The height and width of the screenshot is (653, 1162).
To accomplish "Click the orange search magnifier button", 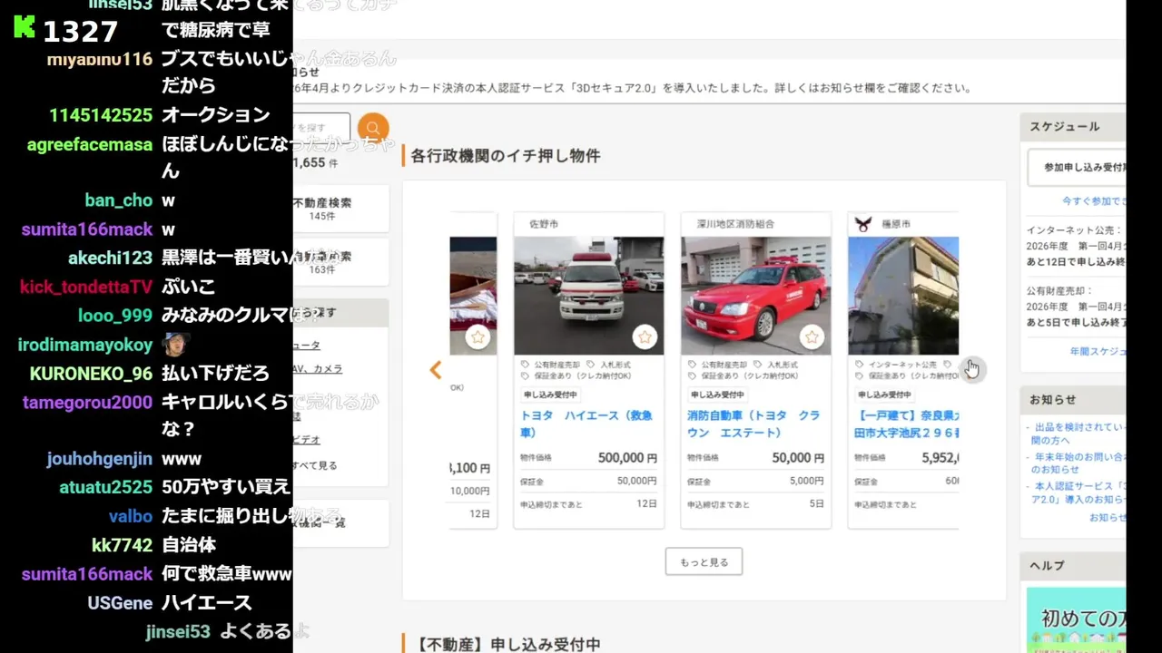I will 373,129.
